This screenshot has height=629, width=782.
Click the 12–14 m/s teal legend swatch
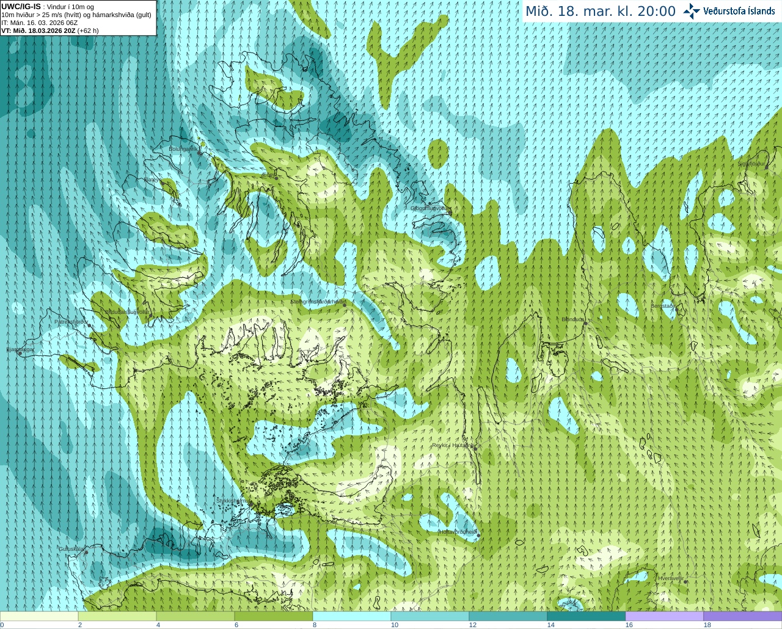tap(508, 616)
